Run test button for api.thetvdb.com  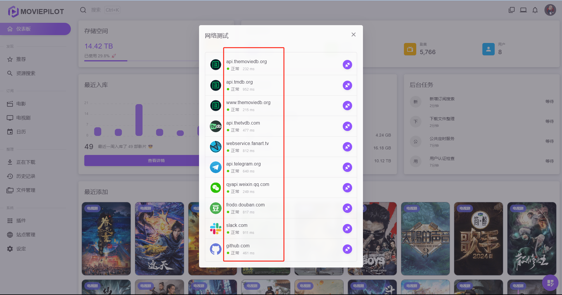coord(347,126)
